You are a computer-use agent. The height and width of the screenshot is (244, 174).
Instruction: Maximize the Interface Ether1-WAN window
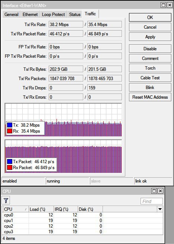[163, 5]
